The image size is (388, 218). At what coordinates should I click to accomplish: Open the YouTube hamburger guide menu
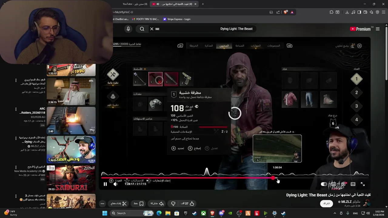tap(378, 29)
